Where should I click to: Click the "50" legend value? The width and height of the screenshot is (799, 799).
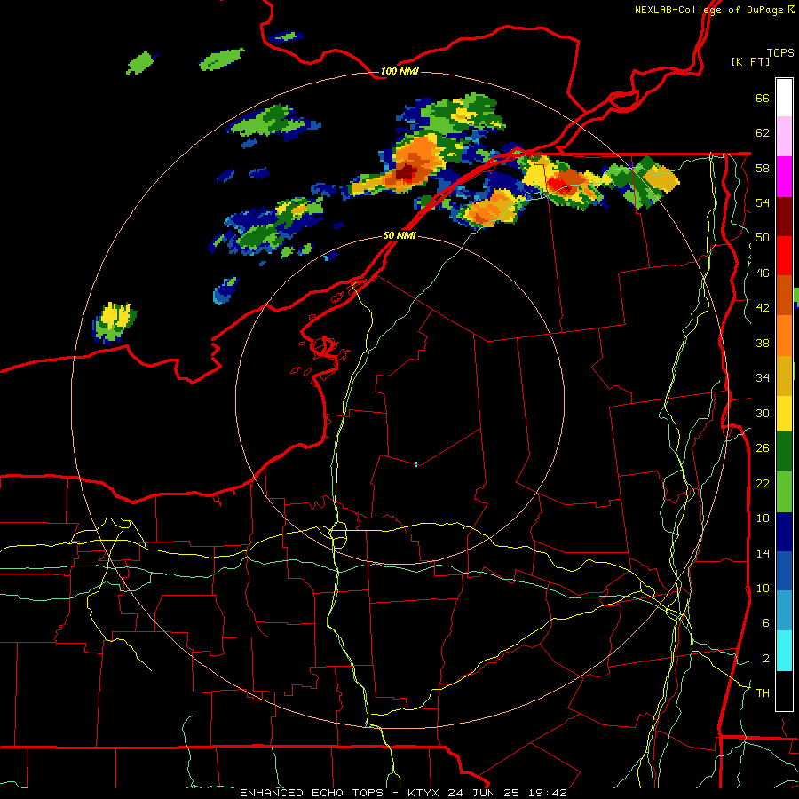(763, 237)
